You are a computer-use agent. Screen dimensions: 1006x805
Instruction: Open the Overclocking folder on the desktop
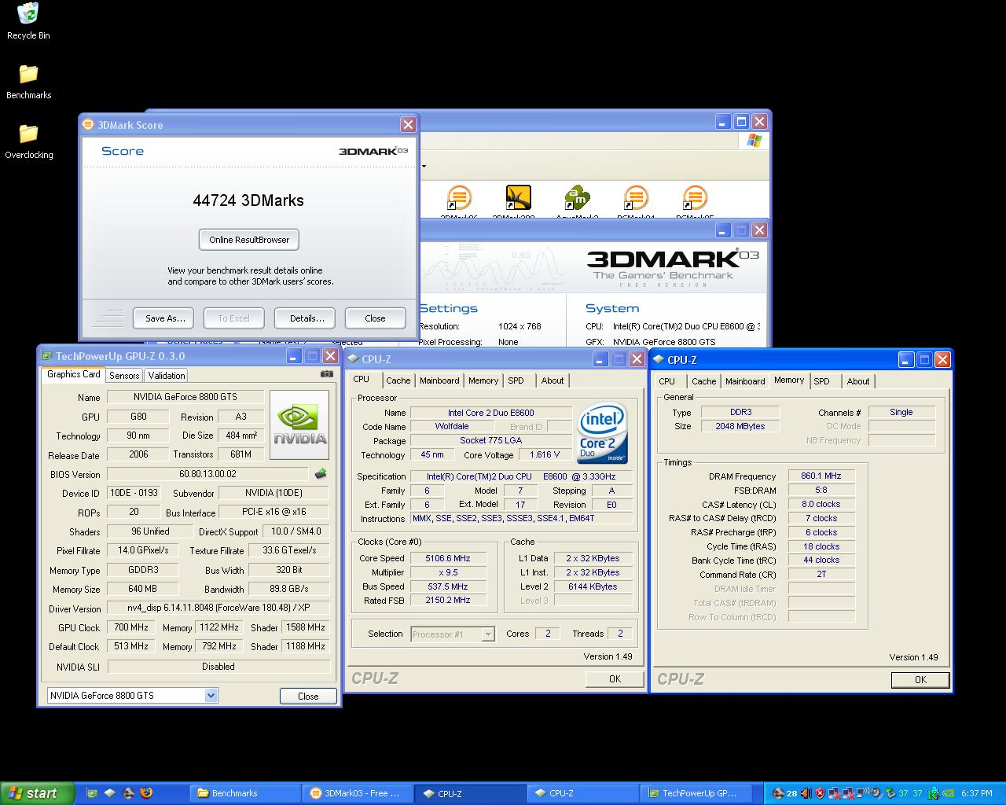click(x=28, y=134)
